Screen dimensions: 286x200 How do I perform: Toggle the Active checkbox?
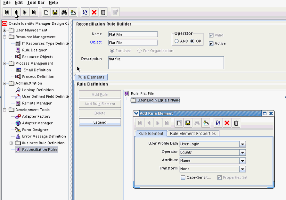[x=211, y=44]
